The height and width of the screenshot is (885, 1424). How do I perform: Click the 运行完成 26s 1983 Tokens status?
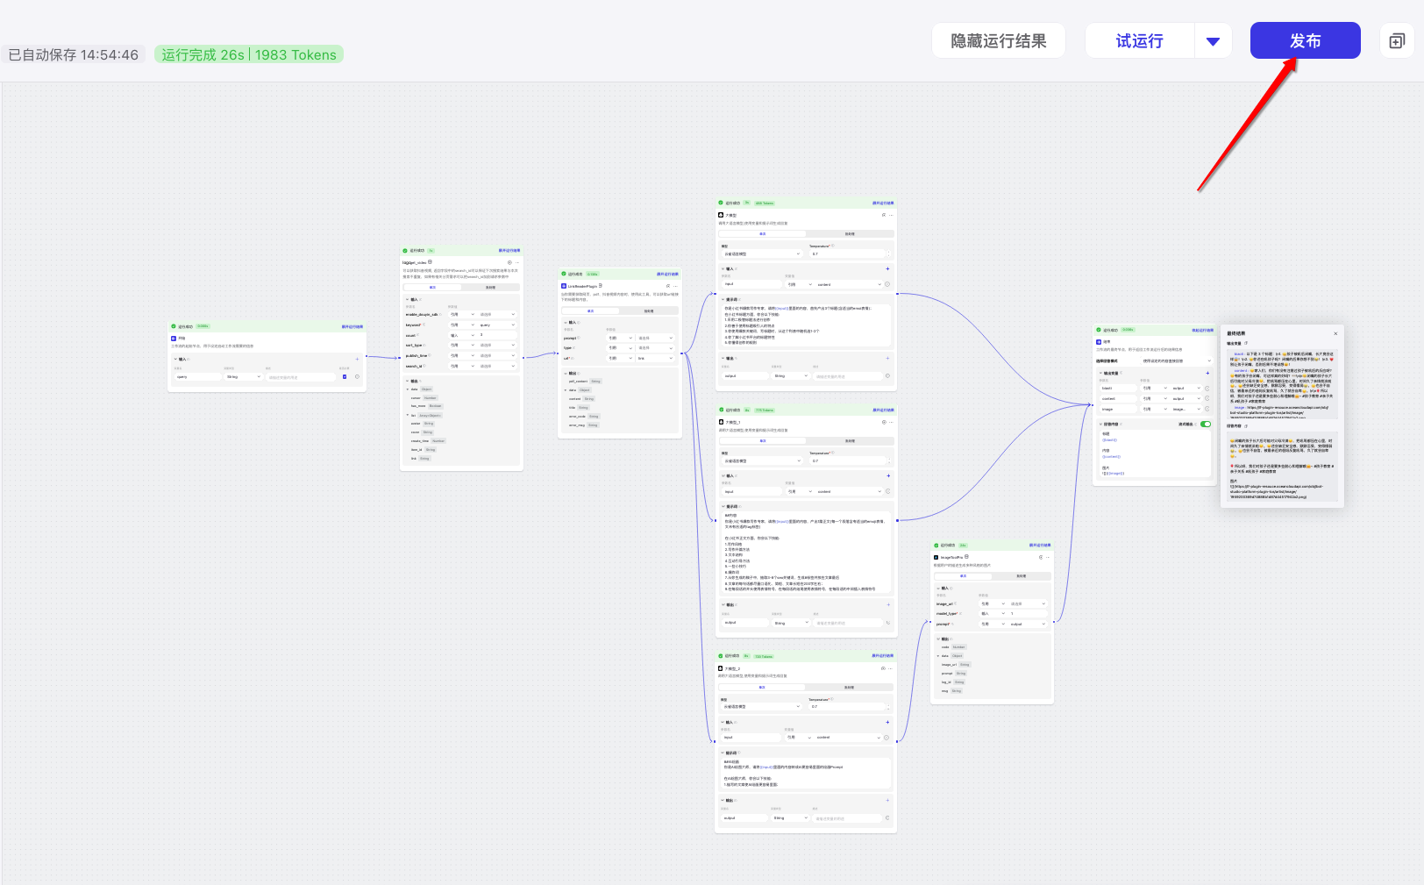tap(249, 54)
